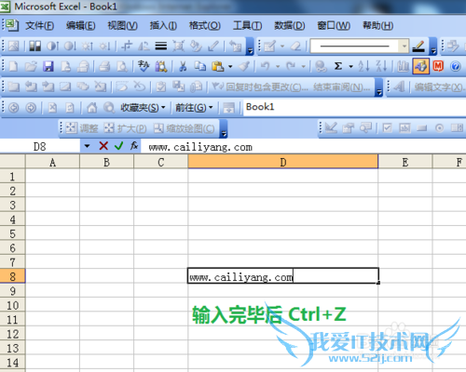Click the Line Style thick lines icon
Viewport: 466px width, 372px height.
click(161, 46)
